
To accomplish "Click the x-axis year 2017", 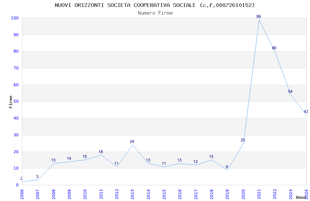I will coord(196,194).
